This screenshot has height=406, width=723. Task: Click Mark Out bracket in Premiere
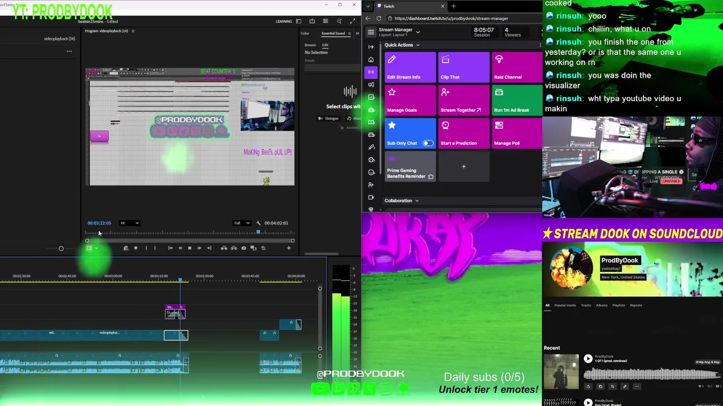[155, 248]
